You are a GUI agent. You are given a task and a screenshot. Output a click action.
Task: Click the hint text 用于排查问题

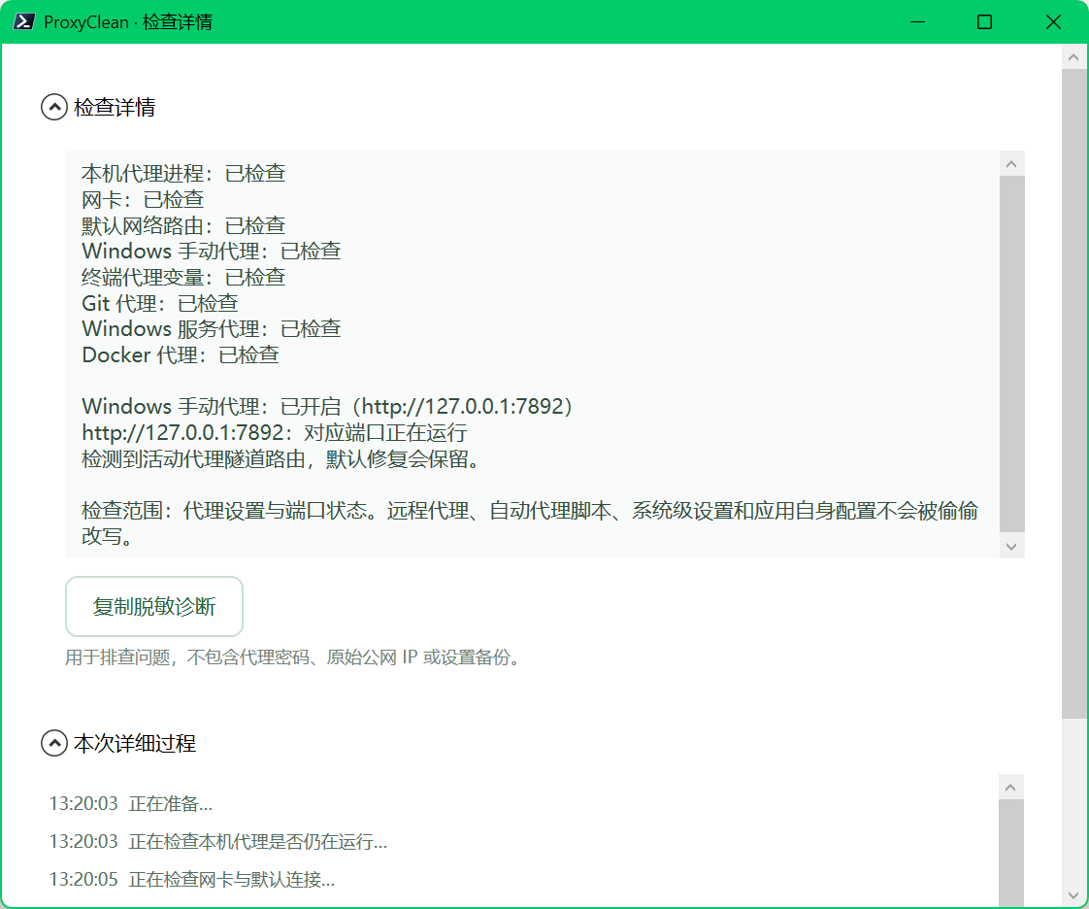292,656
